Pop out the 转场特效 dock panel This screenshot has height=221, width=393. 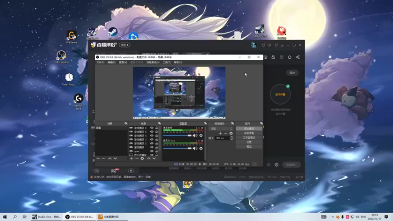coord(232,124)
